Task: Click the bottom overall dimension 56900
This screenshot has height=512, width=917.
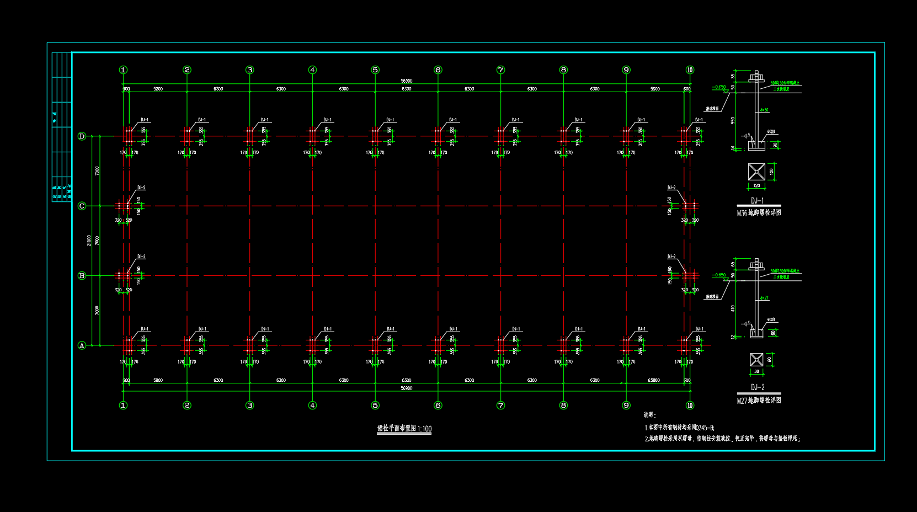Action: pyautogui.click(x=406, y=388)
